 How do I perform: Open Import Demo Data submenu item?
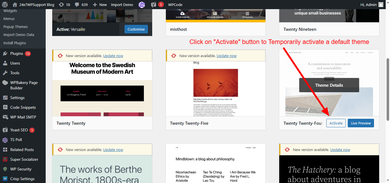point(19,35)
